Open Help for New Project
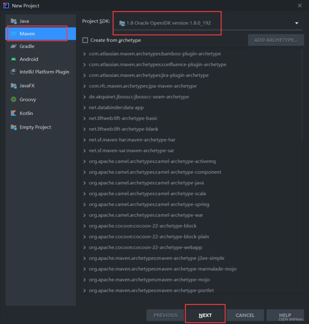Screen dimensions: 309x324 pos(285,315)
